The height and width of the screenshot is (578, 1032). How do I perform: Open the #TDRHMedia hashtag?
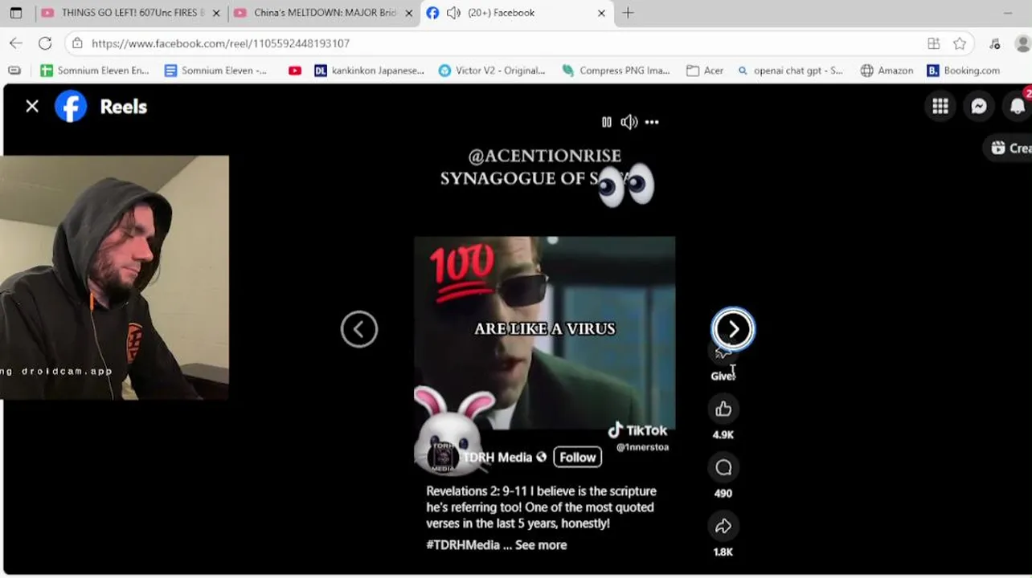[x=463, y=545]
